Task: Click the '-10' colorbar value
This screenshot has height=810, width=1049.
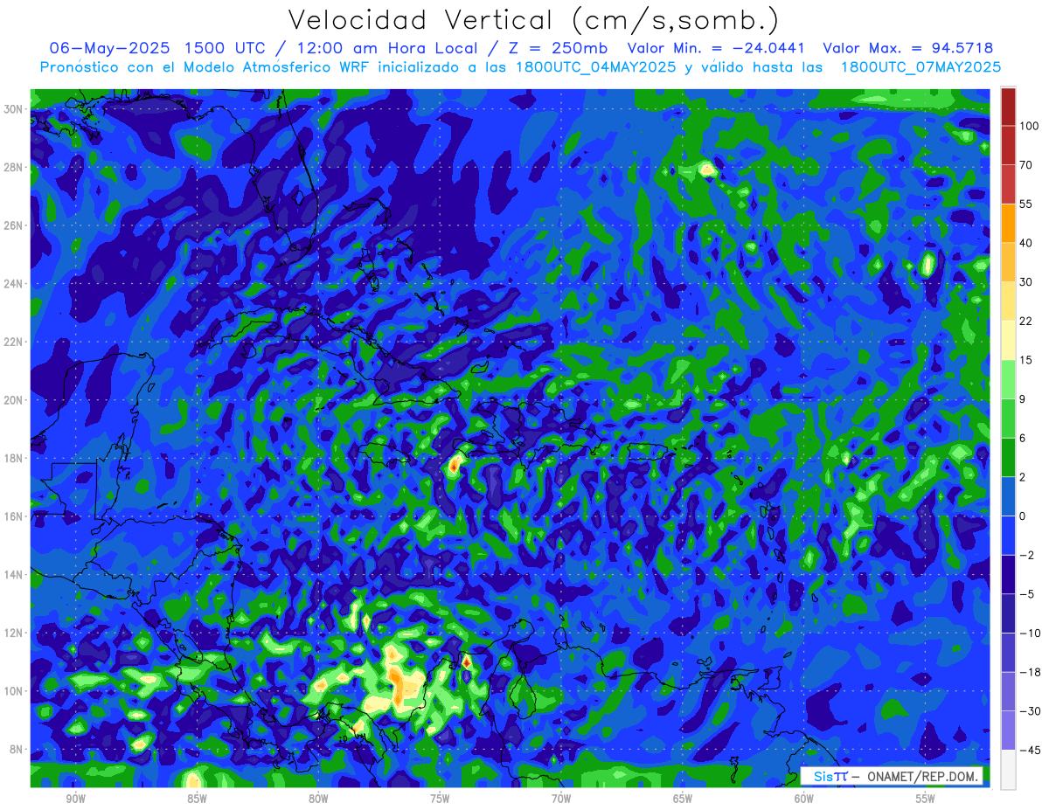Action: click(x=1029, y=633)
